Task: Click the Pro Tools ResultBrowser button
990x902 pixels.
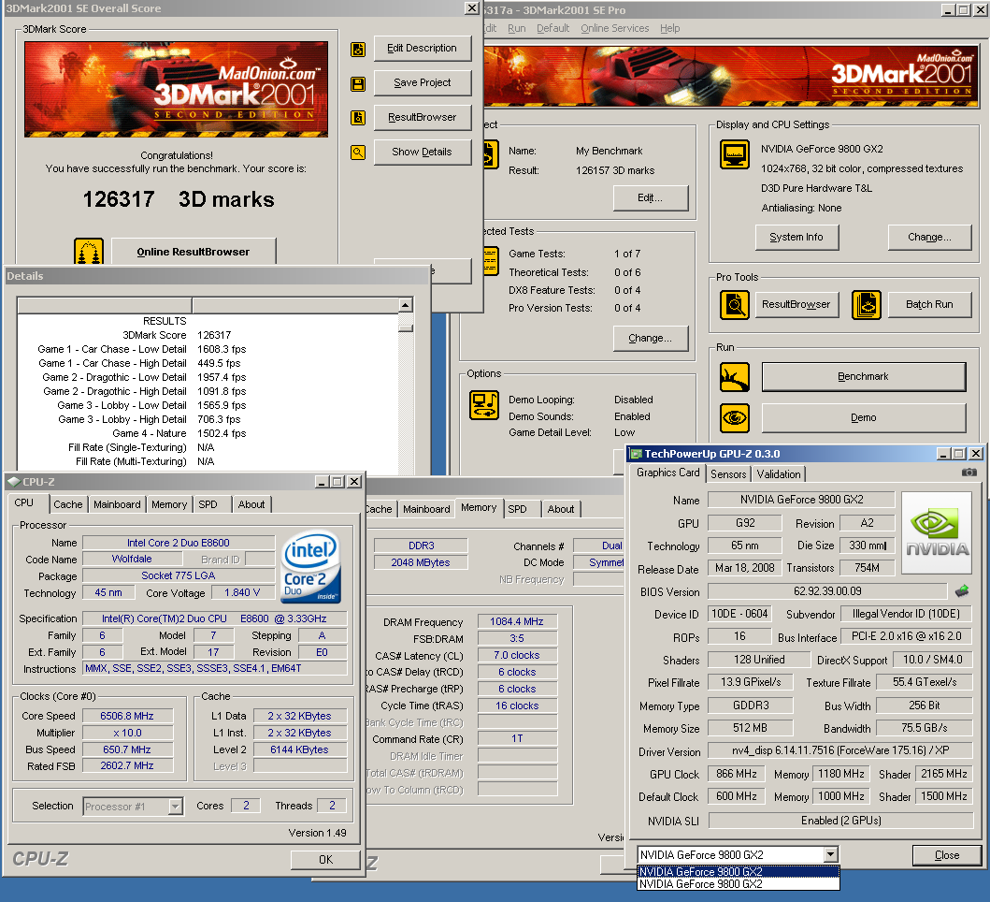Action: click(x=796, y=305)
